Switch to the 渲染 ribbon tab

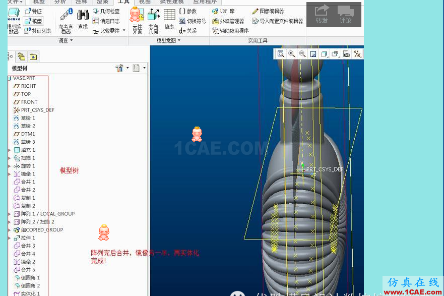102,2
